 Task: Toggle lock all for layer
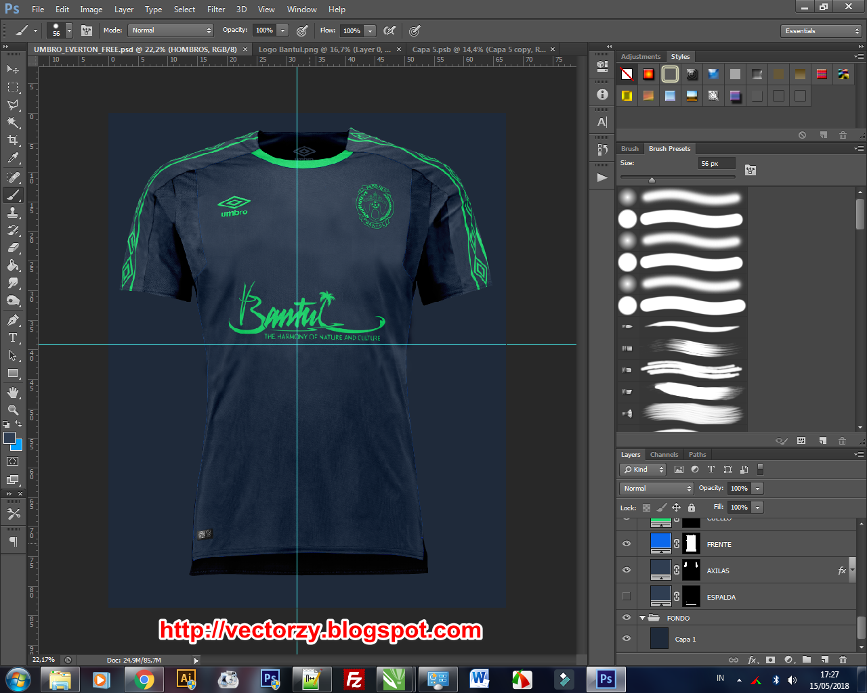click(x=692, y=508)
